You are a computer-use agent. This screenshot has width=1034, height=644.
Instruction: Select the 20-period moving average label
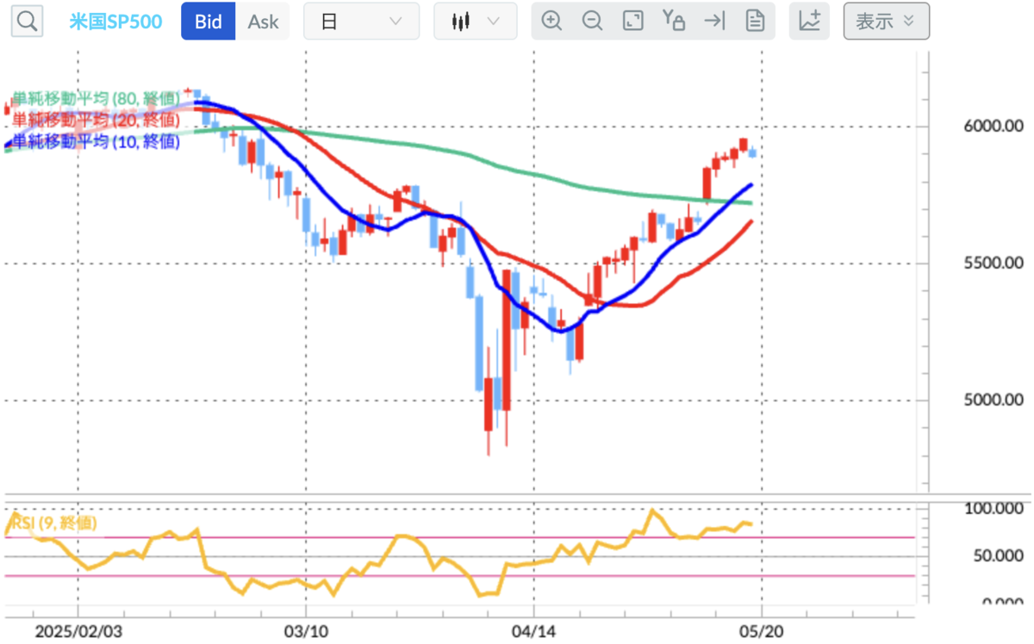tap(95, 120)
